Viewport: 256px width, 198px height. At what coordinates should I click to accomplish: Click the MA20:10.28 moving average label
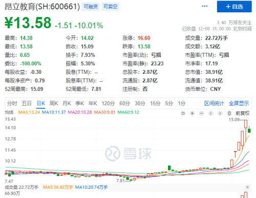pos(80,112)
